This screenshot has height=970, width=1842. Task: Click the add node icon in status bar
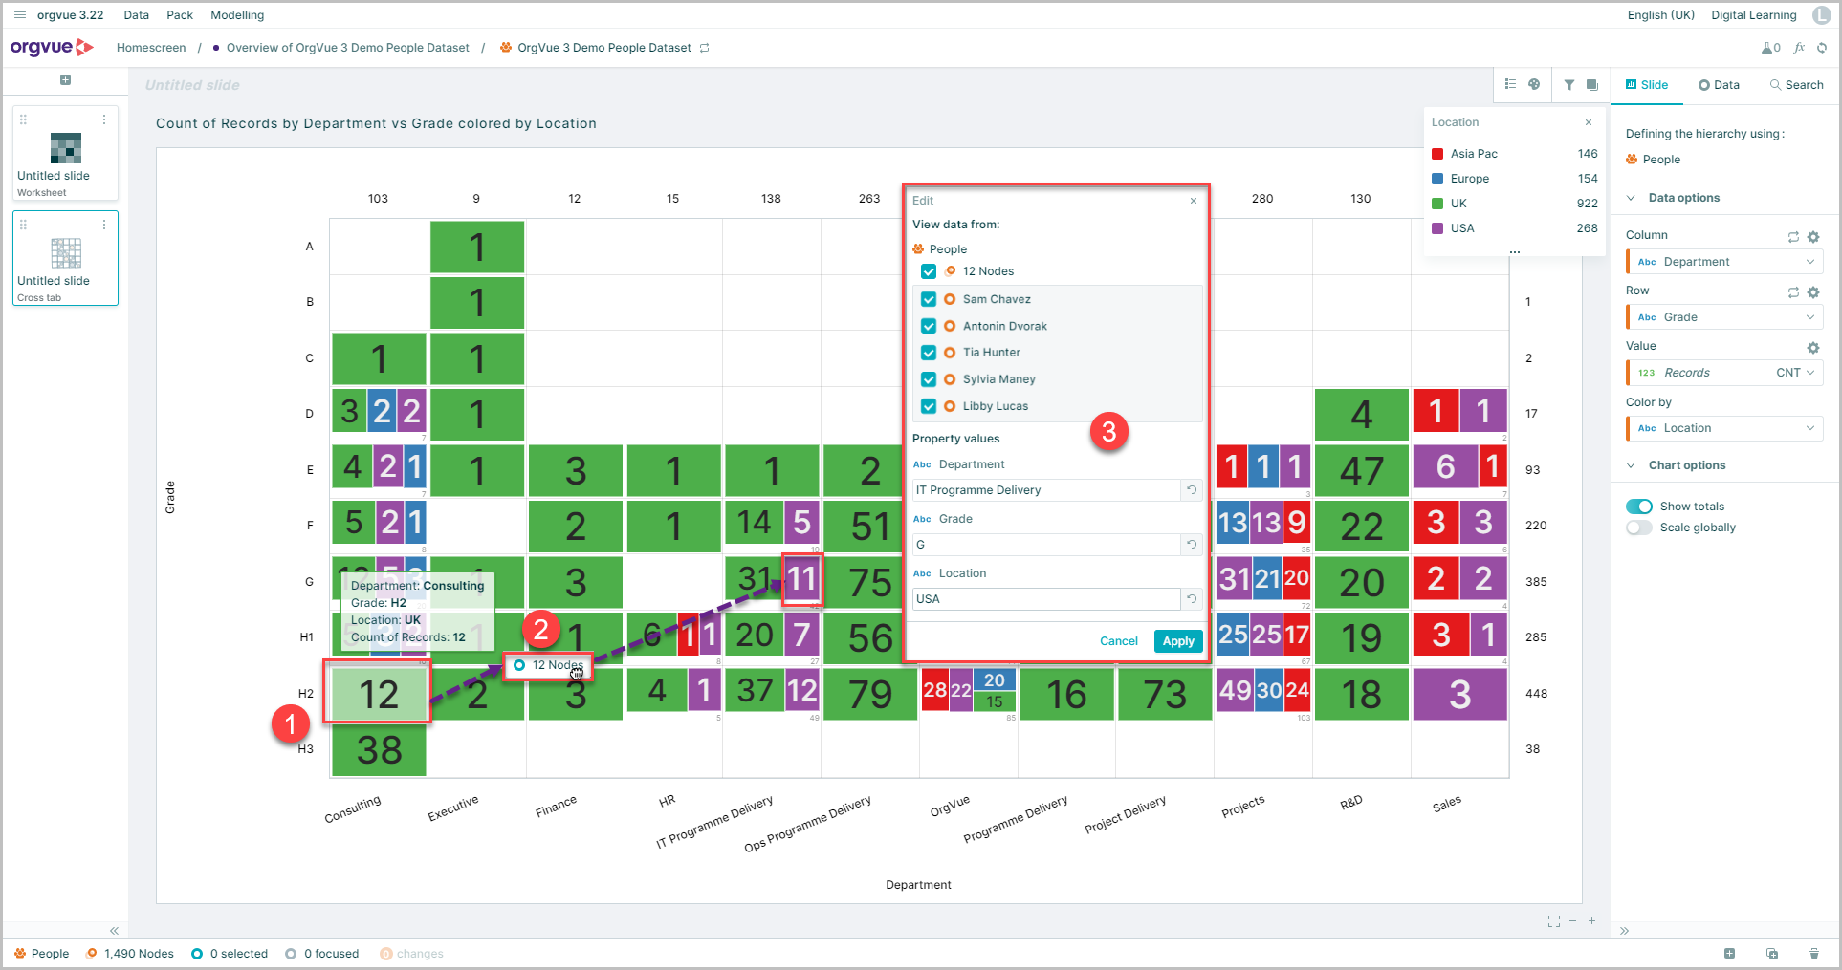1729,953
